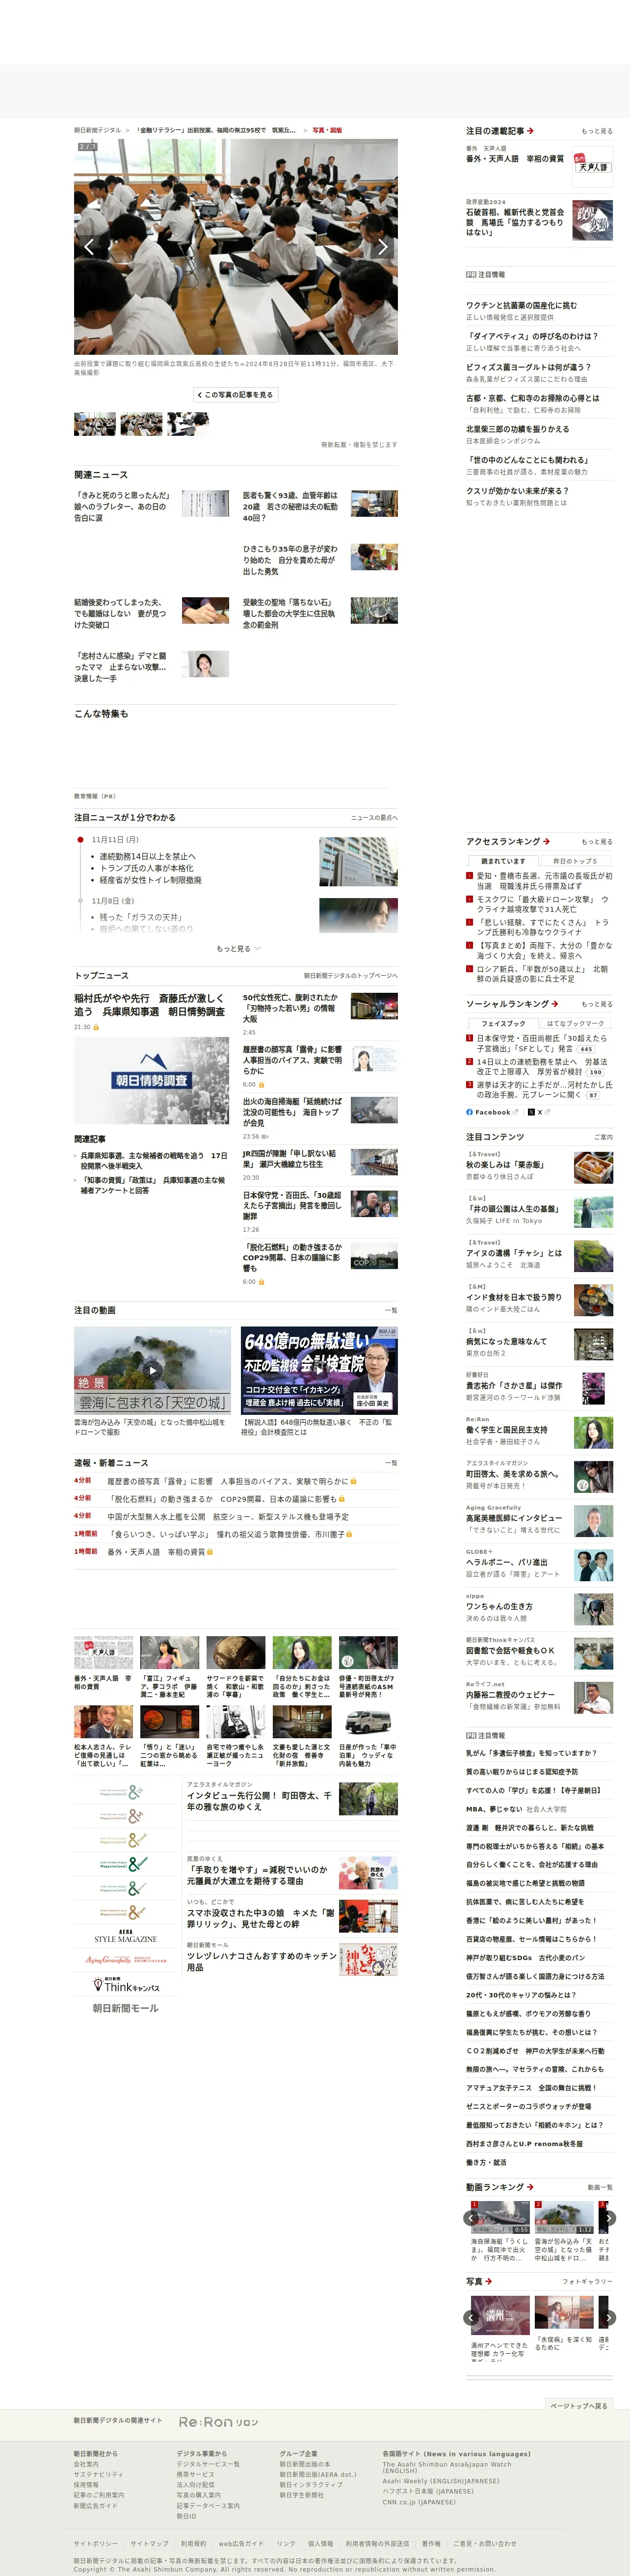Viewport: 630px width, 2576px height.
Task: Open もっと見る for 注目の連載記事
Action: coord(597,131)
